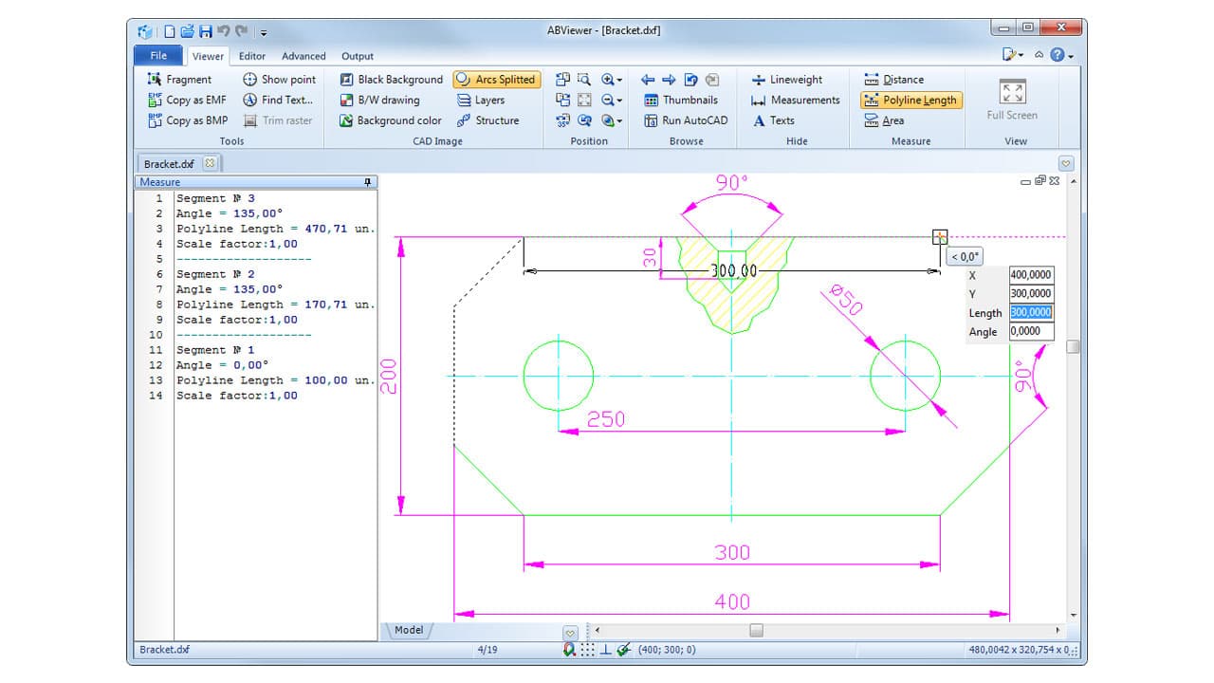
Task: Toggle Black Background display
Action: click(394, 79)
